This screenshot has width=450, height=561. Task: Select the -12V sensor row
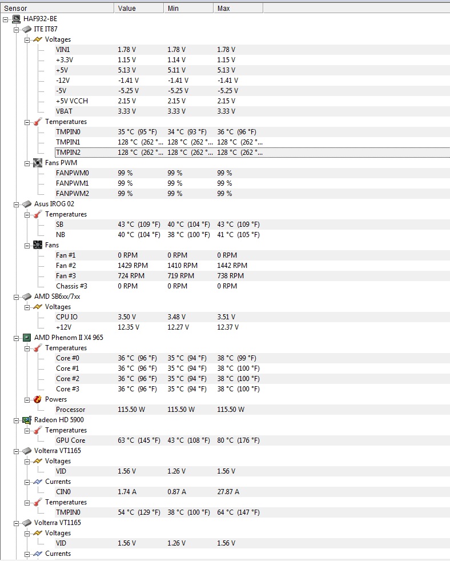point(252,81)
